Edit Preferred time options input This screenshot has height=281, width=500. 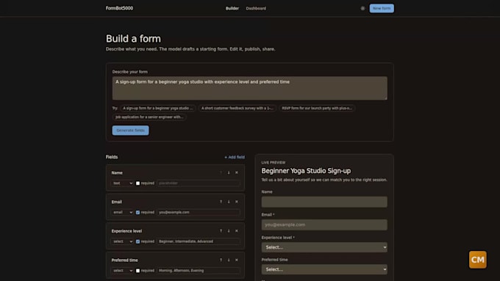point(199,271)
